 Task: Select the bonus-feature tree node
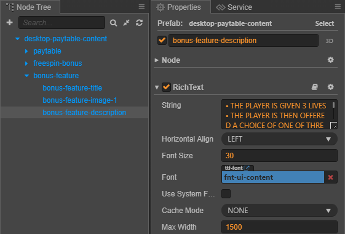coord(56,76)
